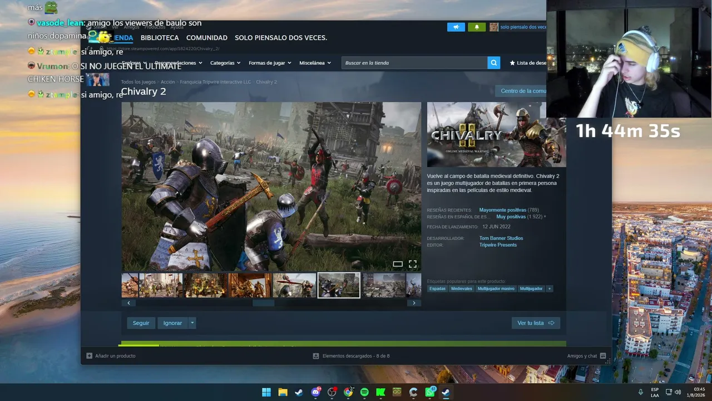Expand the Recomendaciones store menu
The width and height of the screenshot is (712, 401).
click(x=178, y=63)
